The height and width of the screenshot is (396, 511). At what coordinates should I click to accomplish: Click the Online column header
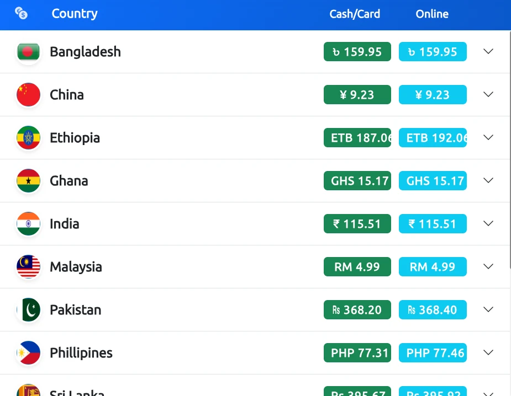431,14
